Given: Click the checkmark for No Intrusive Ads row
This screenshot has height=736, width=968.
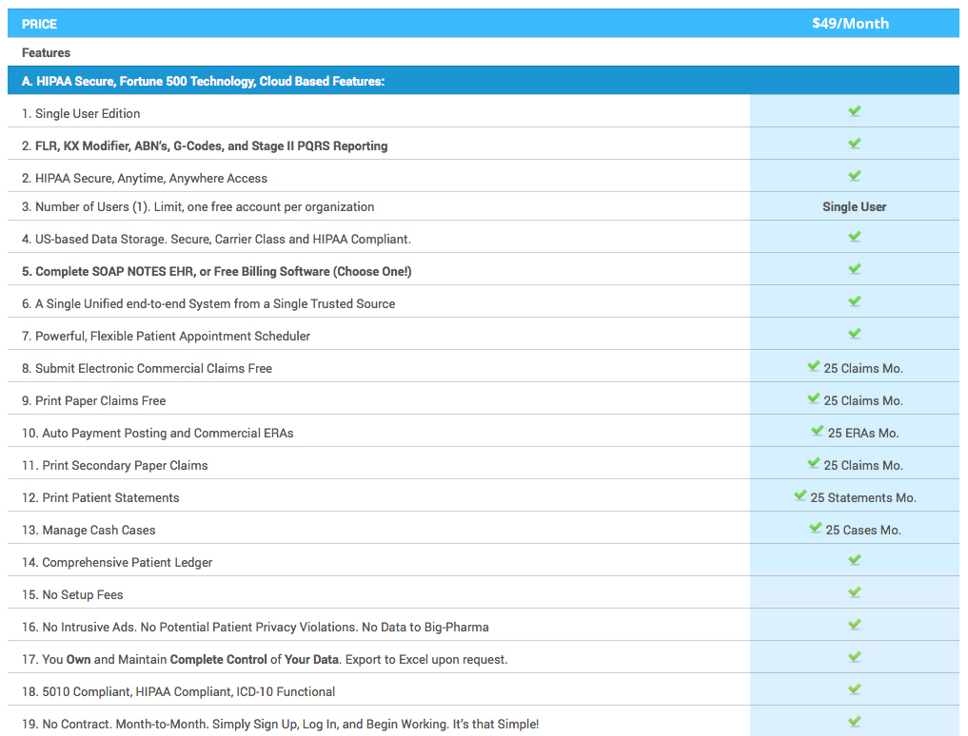Looking at the screenshot, I should 854,625.
